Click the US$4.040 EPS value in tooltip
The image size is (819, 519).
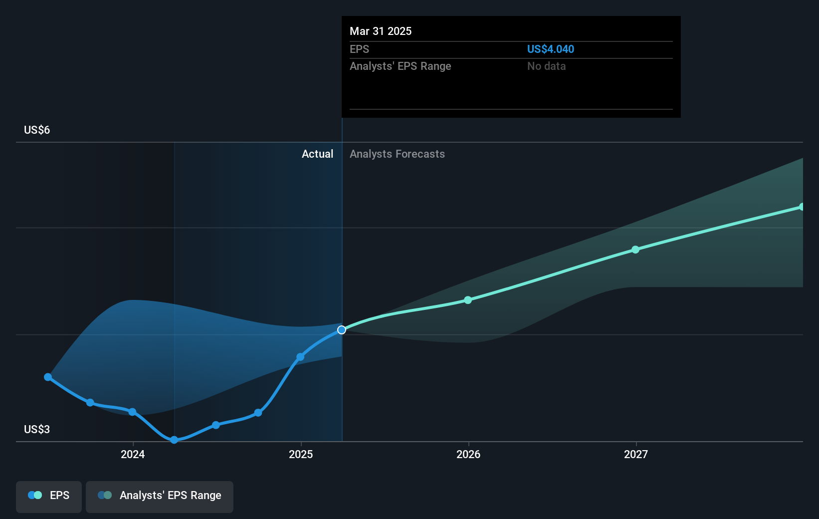551,49
